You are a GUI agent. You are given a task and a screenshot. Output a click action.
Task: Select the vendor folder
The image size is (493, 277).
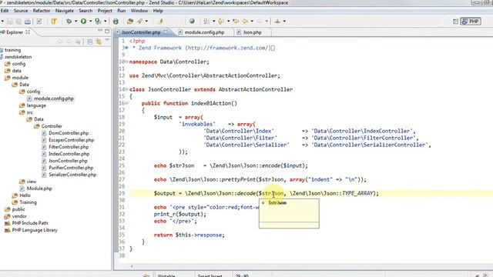(19, 216)
